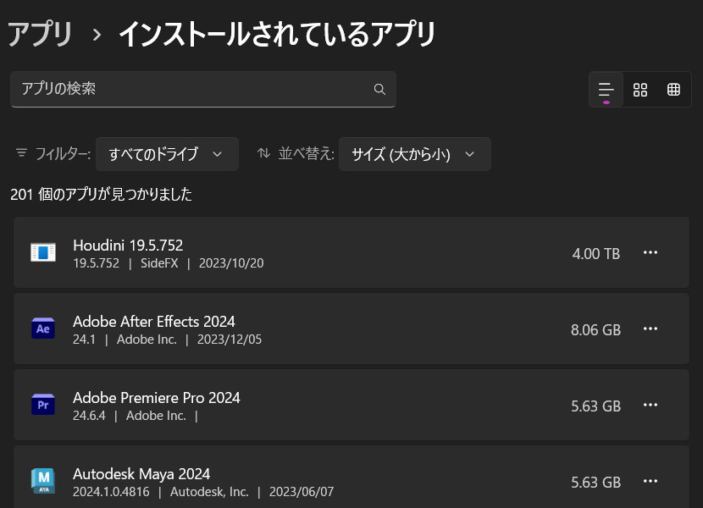Click the Houdini app icon
The image size is (703, 508).
[x=43, y=252]
